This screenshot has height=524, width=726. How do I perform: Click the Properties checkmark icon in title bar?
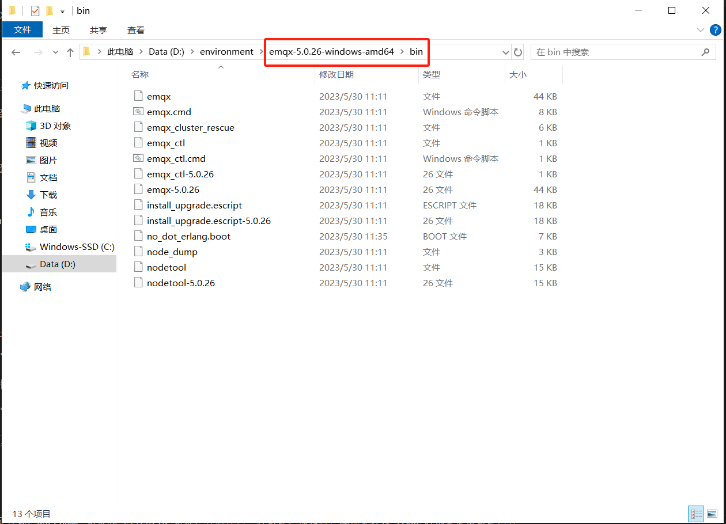click(35, 10)
